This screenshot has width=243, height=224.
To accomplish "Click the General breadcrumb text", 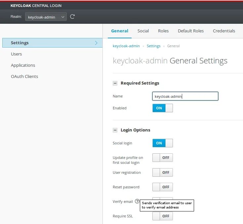I will pyautogui.click(x=174, y=46).
